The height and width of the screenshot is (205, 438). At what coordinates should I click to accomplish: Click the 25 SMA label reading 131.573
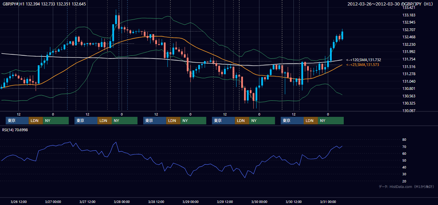363,65
